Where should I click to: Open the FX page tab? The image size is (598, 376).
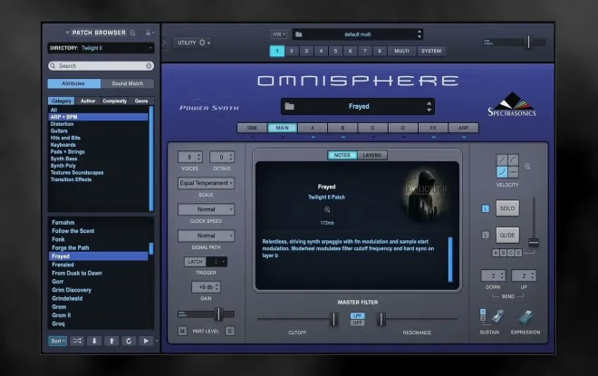(433, 128)
